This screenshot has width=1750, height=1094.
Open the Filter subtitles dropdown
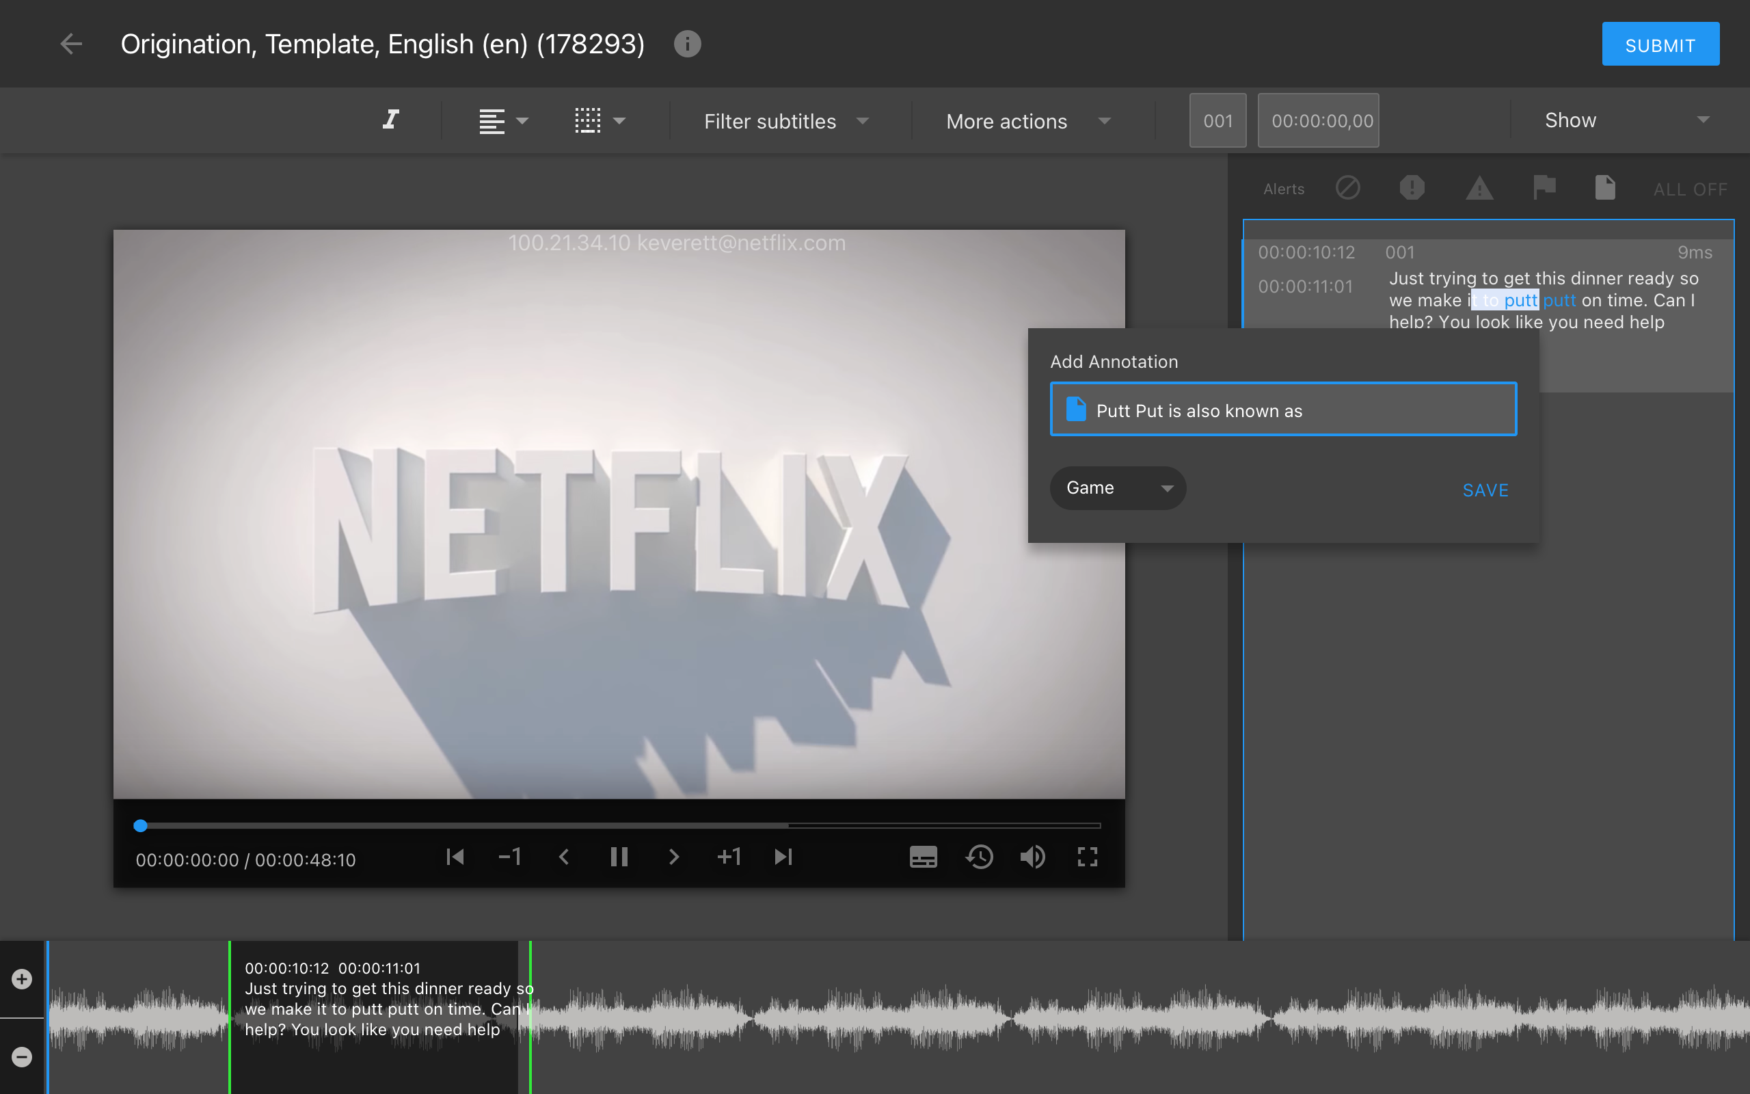click(786, 121)
